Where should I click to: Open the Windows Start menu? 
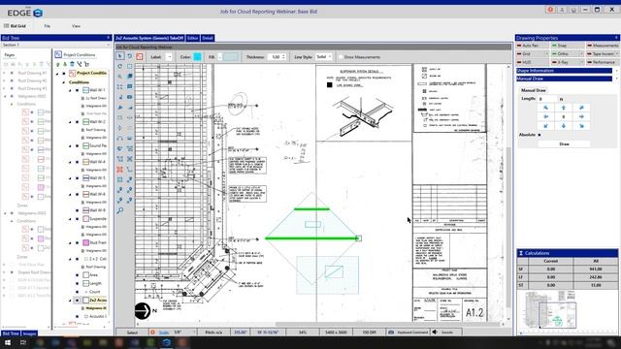coord(8,342)
